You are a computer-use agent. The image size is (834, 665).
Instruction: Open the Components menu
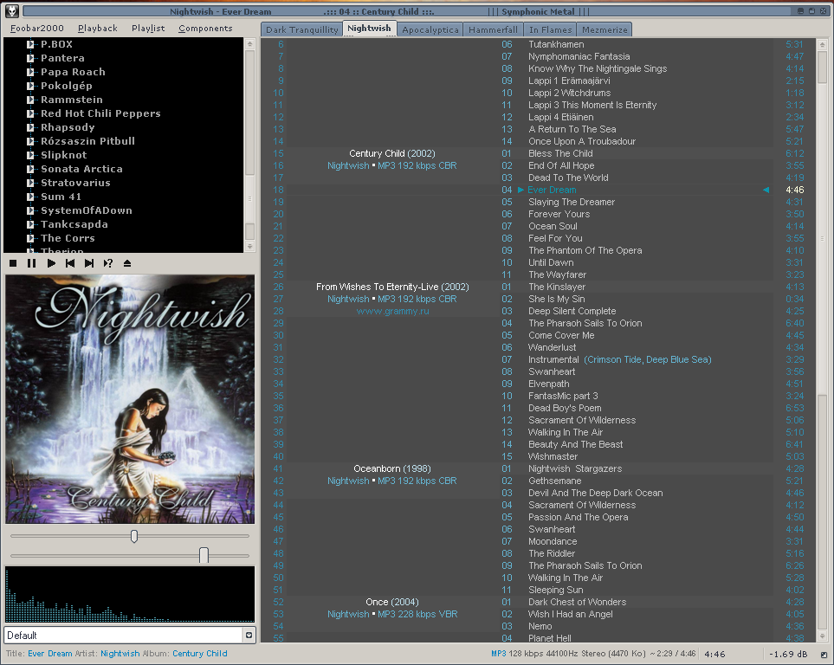205,28
